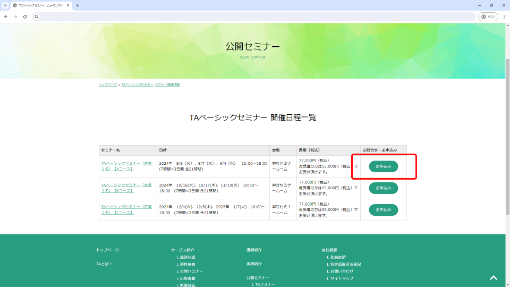Screen dimensions: 510x287
Task: Click お申込み button for Cコース row
Action: [384, 210]
